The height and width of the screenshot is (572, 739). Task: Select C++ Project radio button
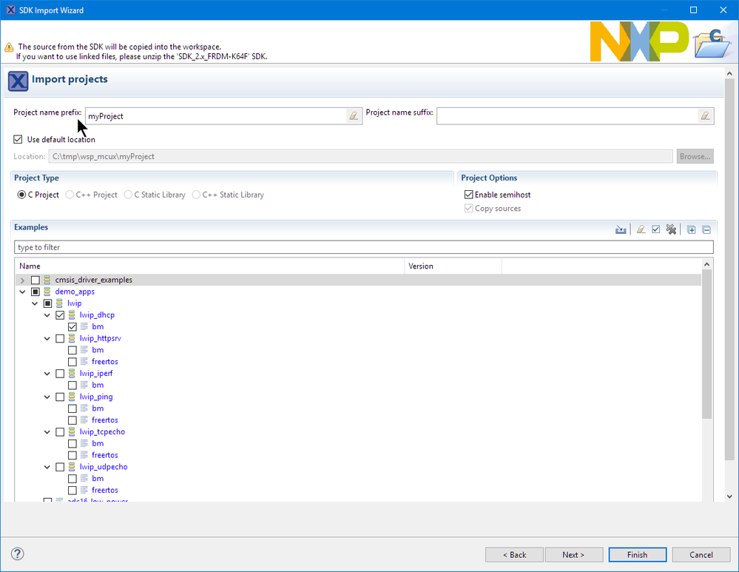point(70,195)
